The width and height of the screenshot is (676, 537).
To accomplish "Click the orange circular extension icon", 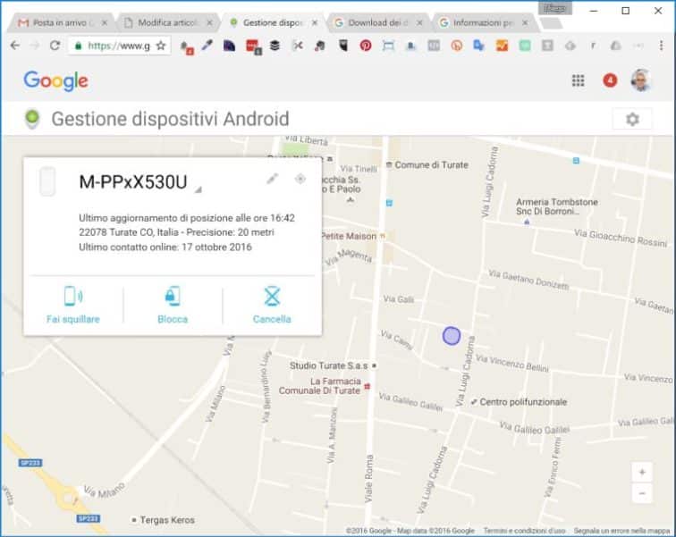I will tap(456, 46).
